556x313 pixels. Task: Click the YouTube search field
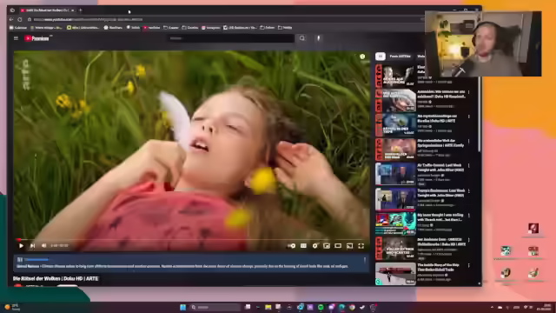pyautogui.click(x=231, y=38)
